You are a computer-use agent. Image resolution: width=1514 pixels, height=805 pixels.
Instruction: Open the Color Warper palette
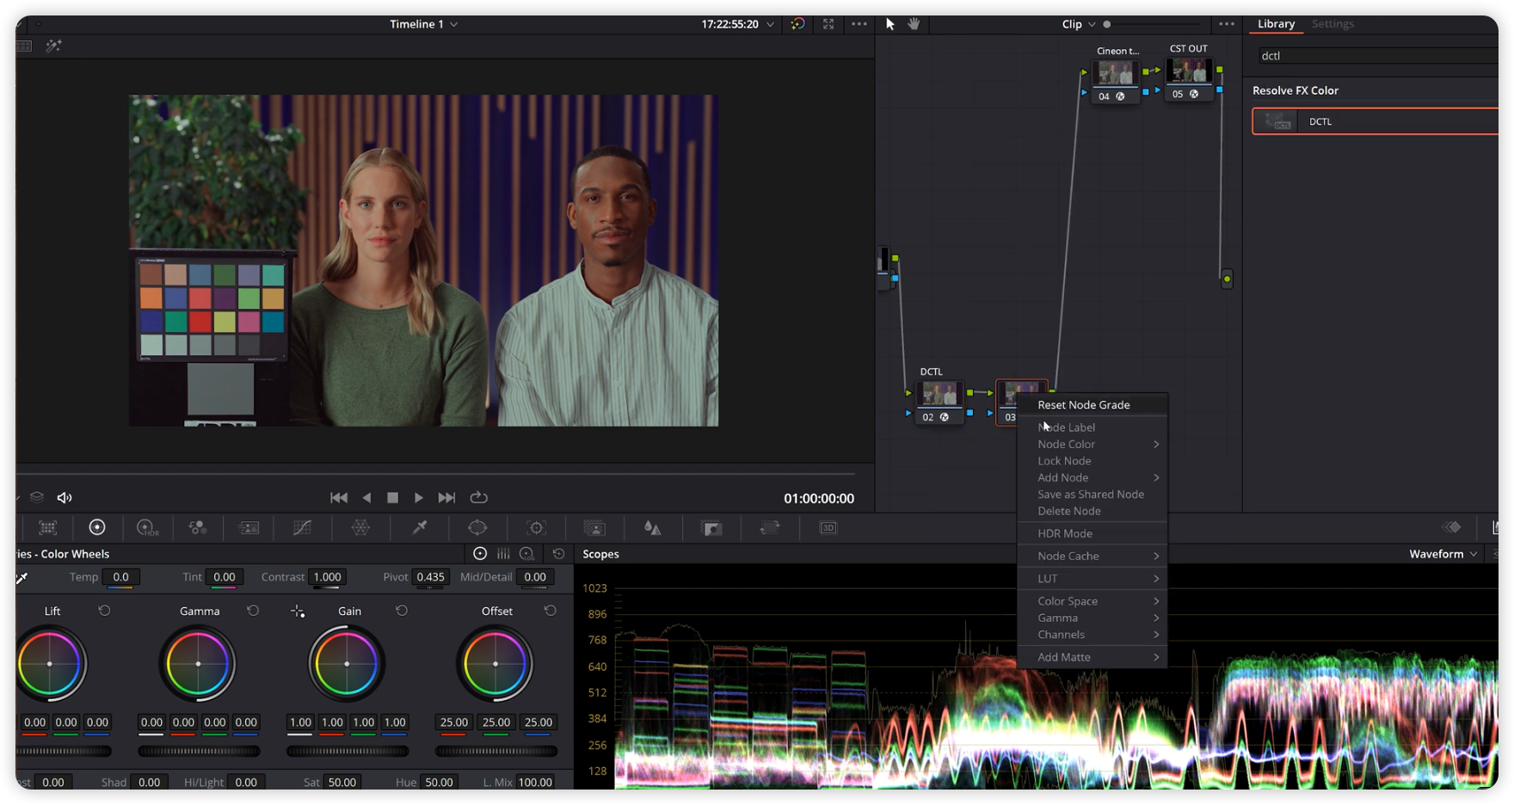(x=360, y=527)
